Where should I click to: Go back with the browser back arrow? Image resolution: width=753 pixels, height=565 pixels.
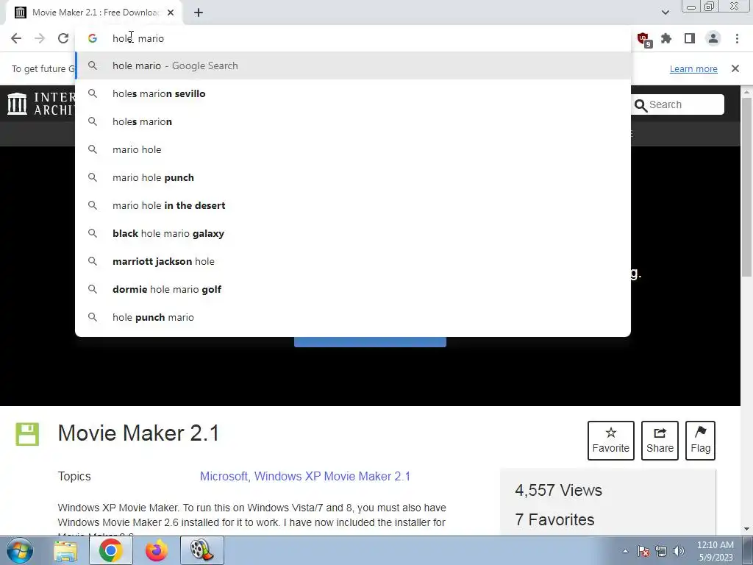pyautogui.click(x=16, y=38)
